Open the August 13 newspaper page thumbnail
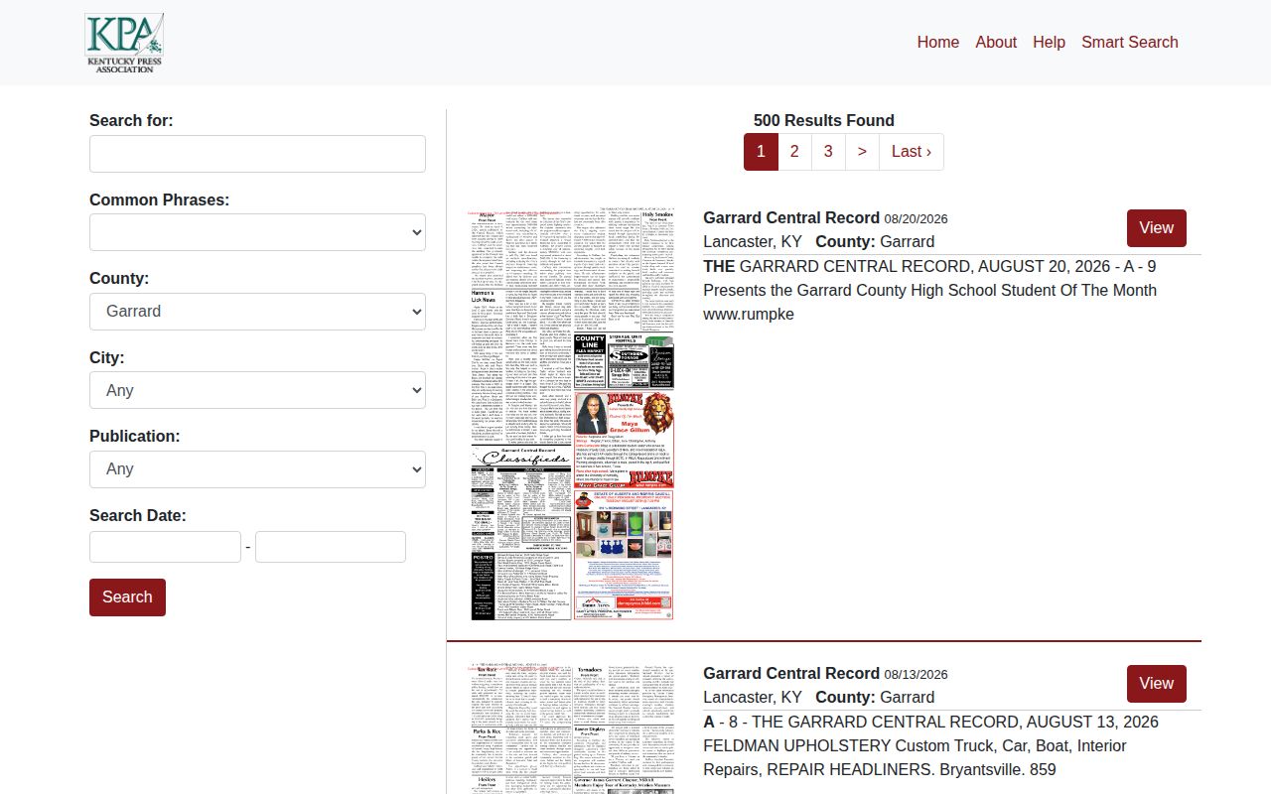The height and width of the screenshot is (794, 1271). [572, 729]
